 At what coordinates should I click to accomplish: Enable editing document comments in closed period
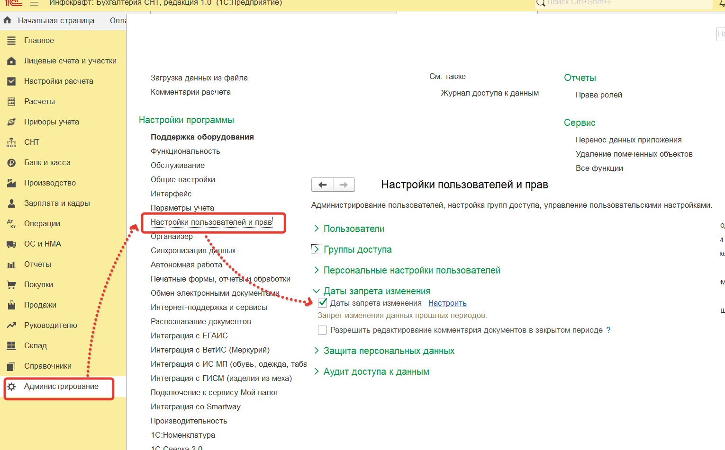click(x=323, y=330)
